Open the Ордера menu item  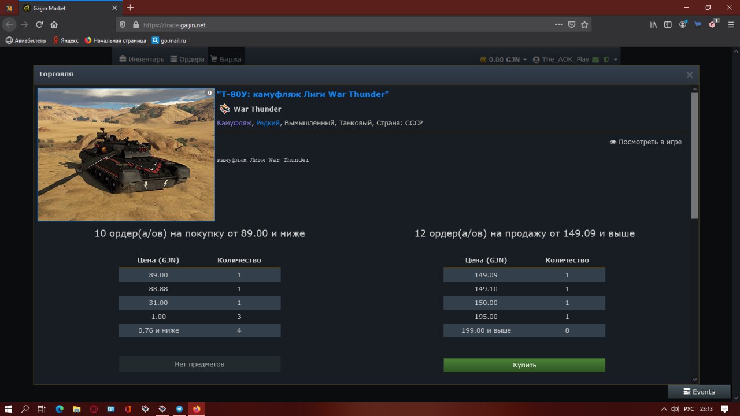(x=187, y=60)
